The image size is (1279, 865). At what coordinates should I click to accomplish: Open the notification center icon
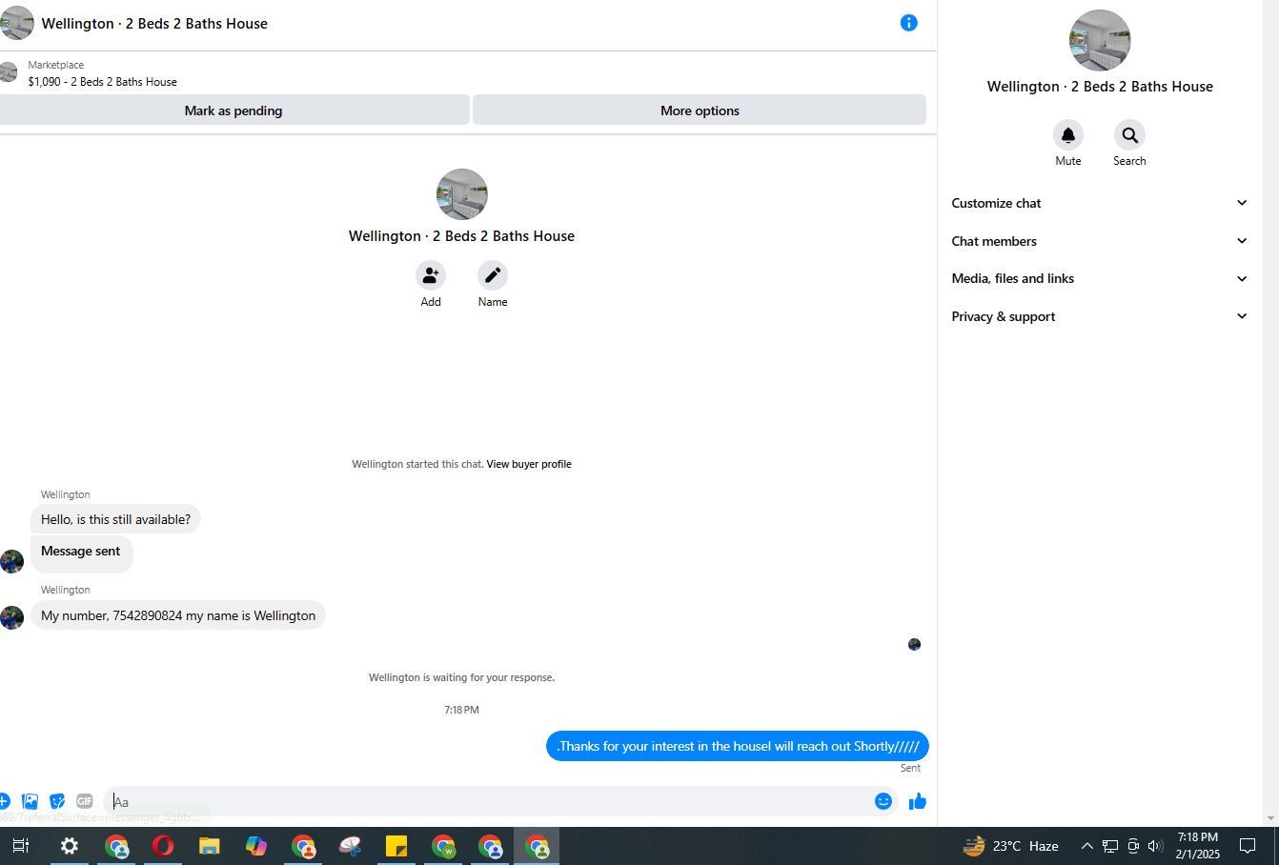pyautogui.click(x=1248, y=846)
